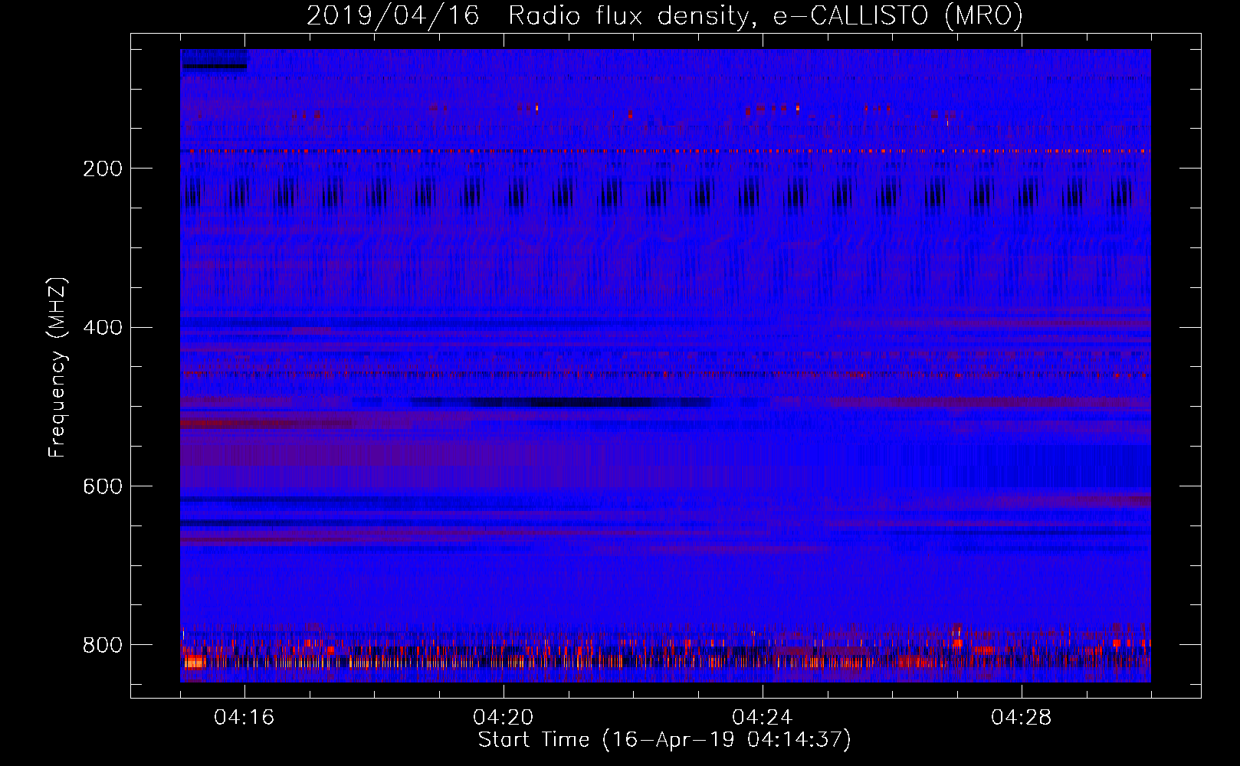This screenshot has width=1240, height=766.
Task: Click the 800 frequency tick label
Action: click(x=103, y=645)
